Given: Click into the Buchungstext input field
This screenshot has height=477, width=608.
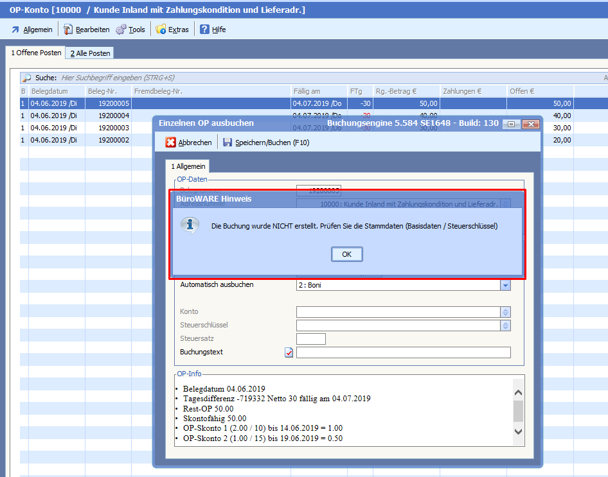Looking at the screenshot, I should pyautogui.click(x=403, y=352).
